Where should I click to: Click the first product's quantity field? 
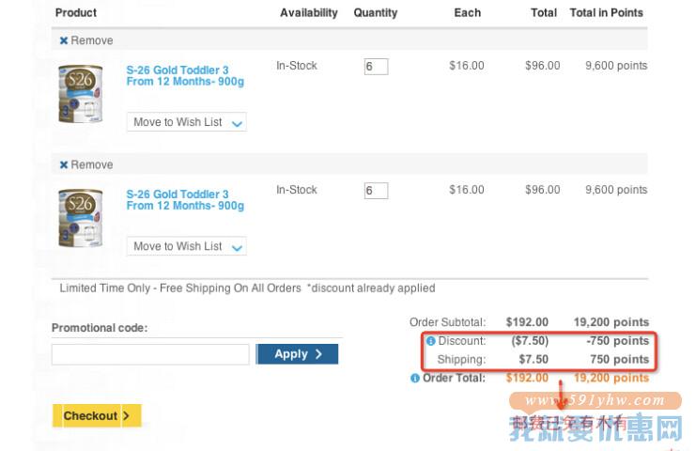[x=376, y=67]
